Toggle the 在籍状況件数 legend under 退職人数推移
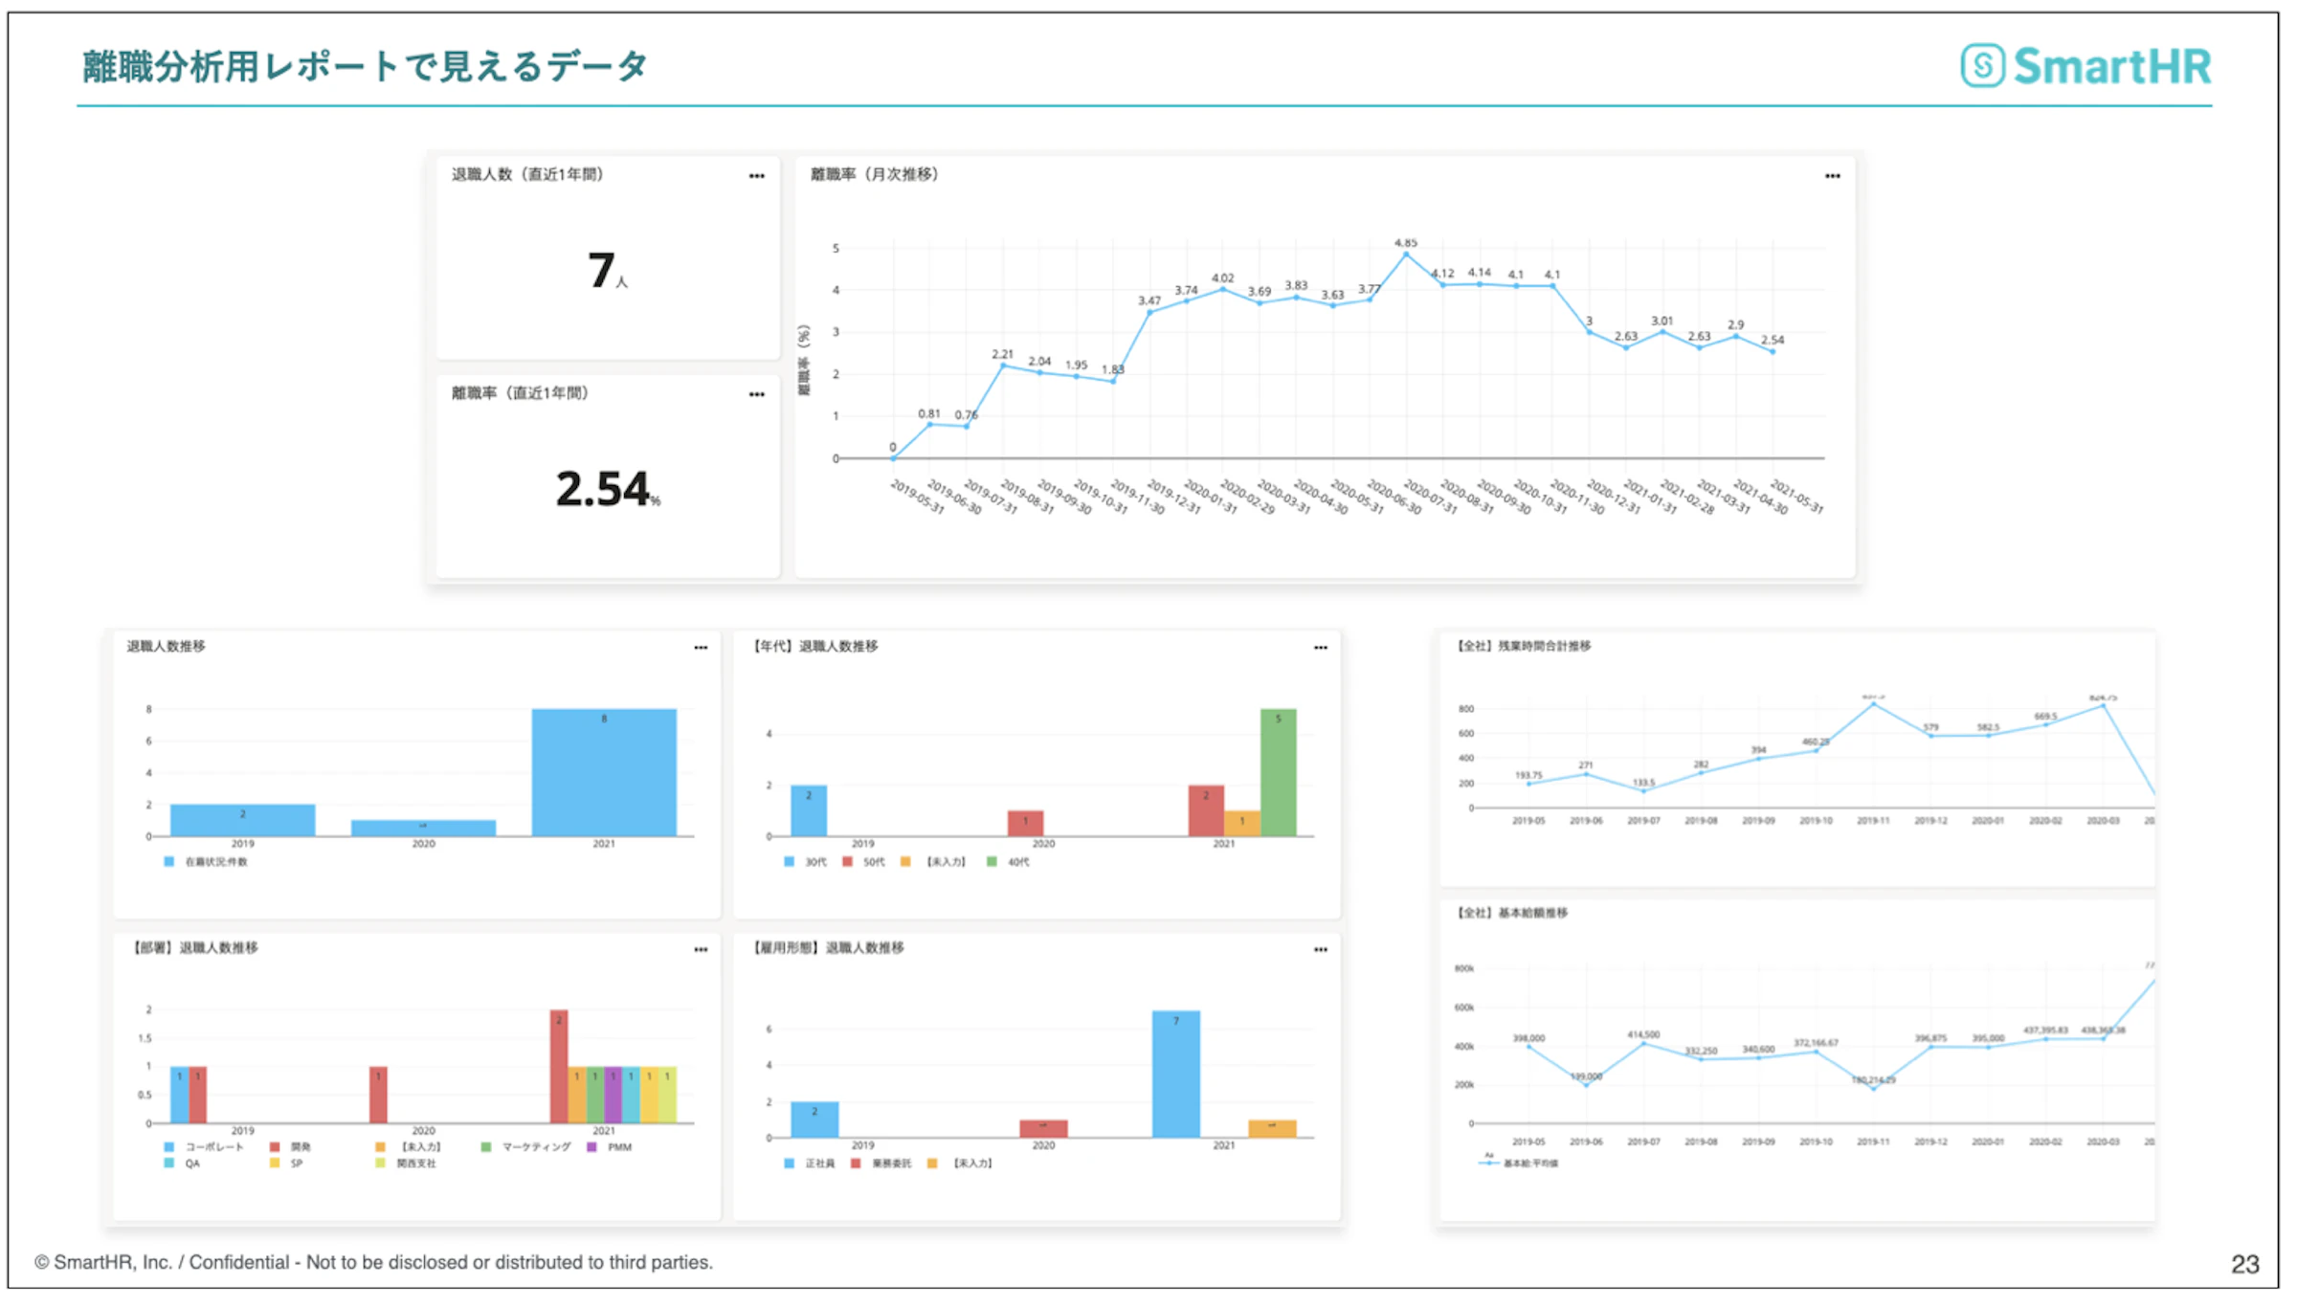The image size is (2297, 1307). click(x=168, y=861)
